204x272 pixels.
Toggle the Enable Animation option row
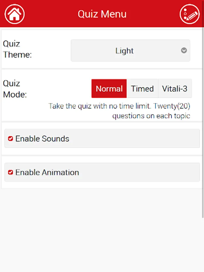102,173
